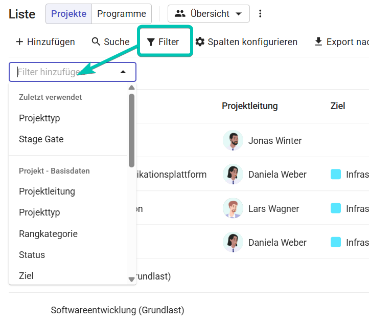Click the magnifier icon for Suche
Image resolution: width=369 pixels, height=322 pixels.
(x=96, y=41)
